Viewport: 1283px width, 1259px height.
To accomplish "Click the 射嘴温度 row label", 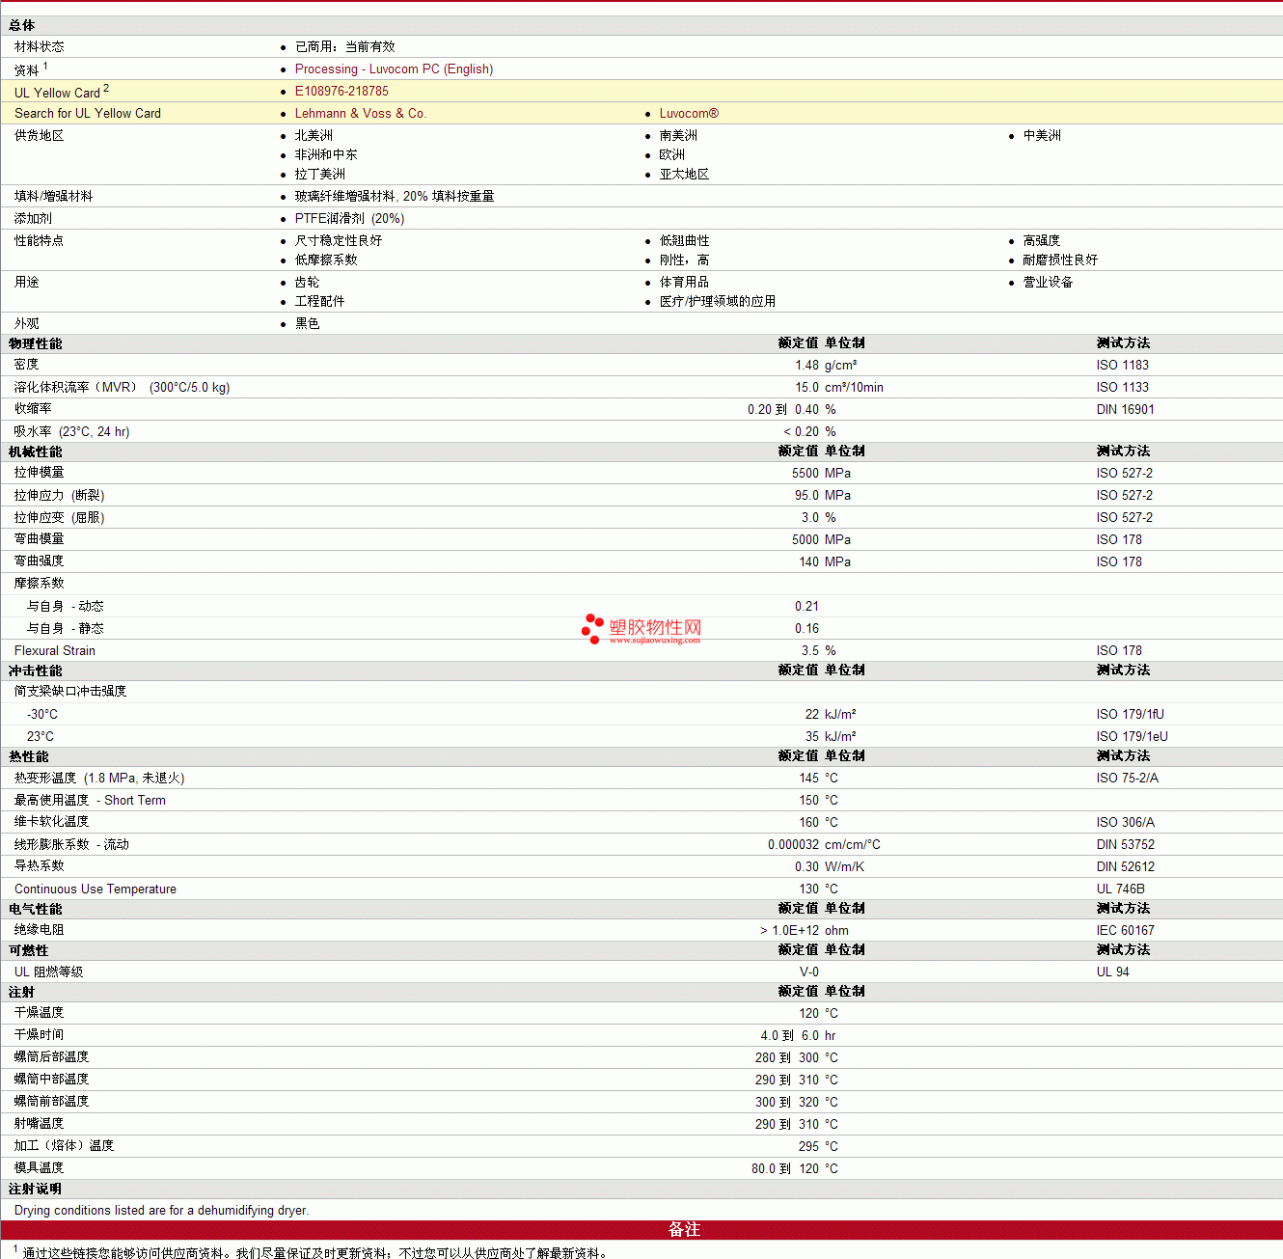I will coord(40,1124).
